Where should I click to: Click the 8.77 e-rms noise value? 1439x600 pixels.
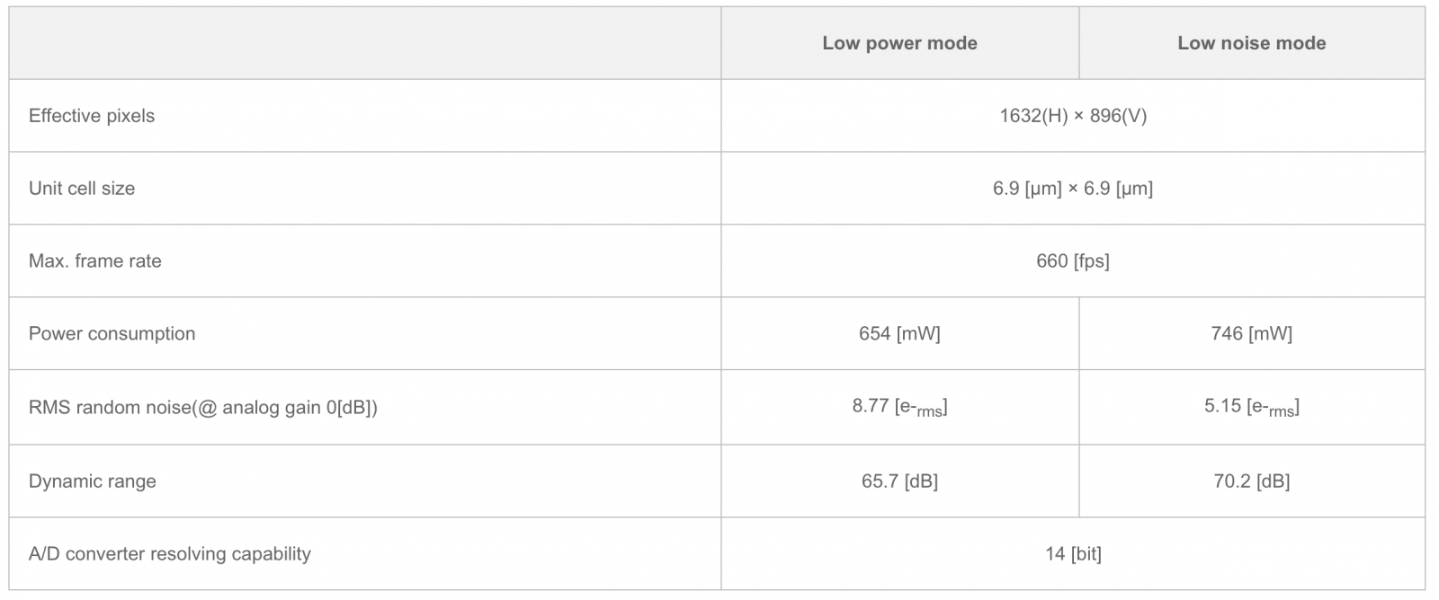[x=899, y=407]
